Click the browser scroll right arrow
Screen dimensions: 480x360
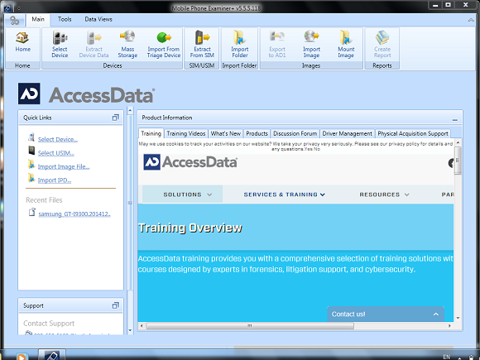(x=449, y=326)
